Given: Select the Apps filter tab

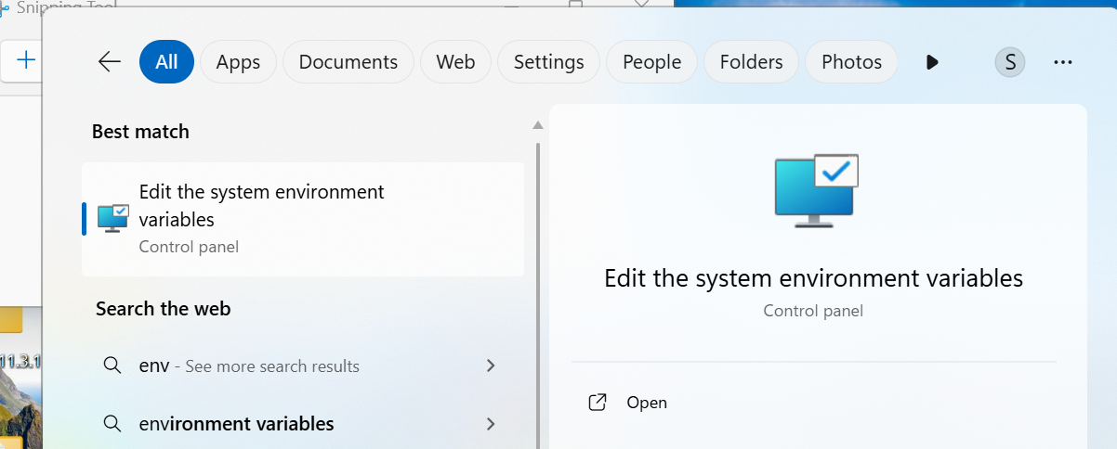Looking at the screenshot, I should click(238, 62).
